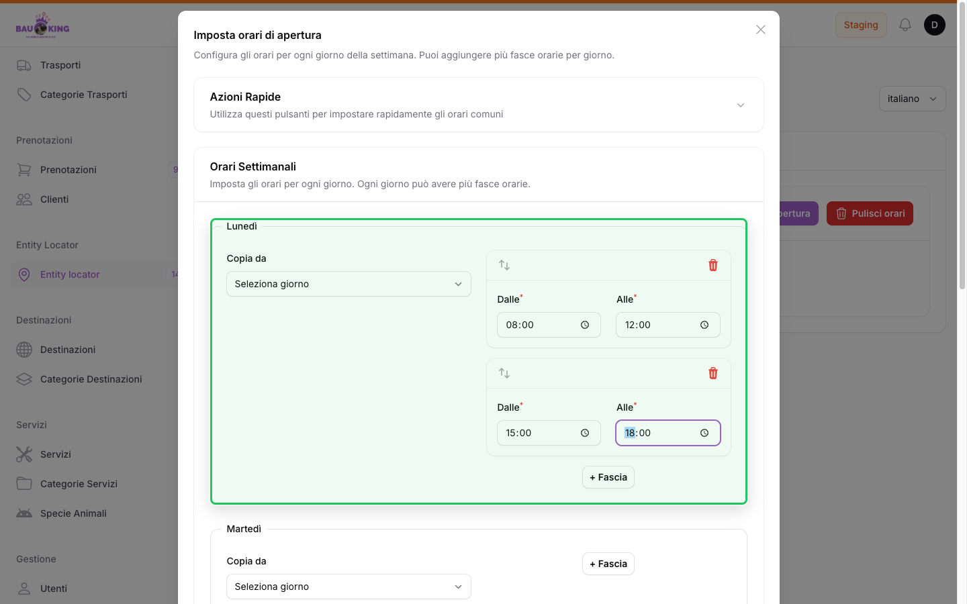Click the trash icon on Pulisci orari

click(x=841, y=213)
